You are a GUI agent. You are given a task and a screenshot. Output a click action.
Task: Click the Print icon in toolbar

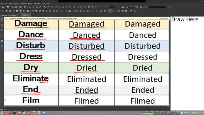[25, 7]
